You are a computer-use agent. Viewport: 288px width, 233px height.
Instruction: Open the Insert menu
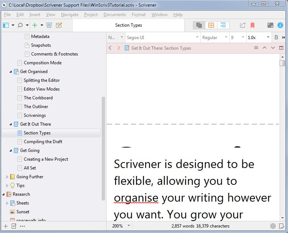[x=35, y=15]
